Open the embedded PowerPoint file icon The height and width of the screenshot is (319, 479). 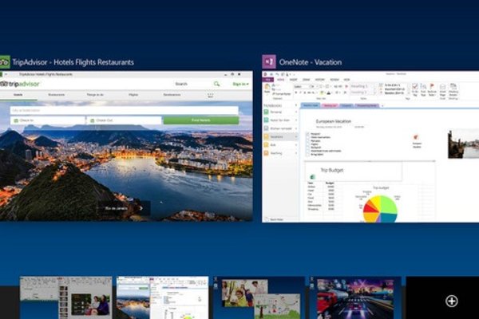(x=416, y=138)
